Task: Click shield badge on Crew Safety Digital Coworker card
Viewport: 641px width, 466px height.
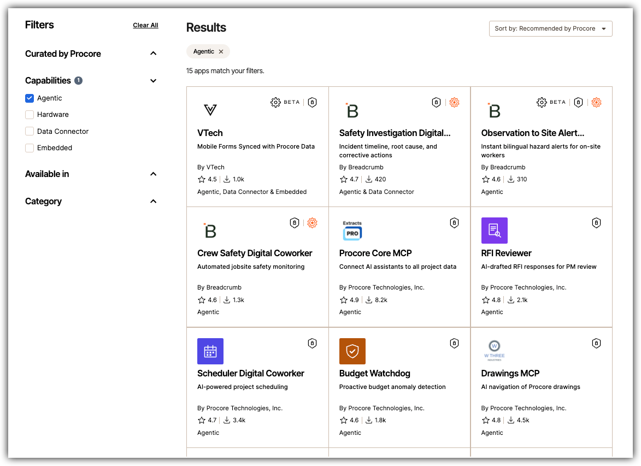Action: coord(295,223)
